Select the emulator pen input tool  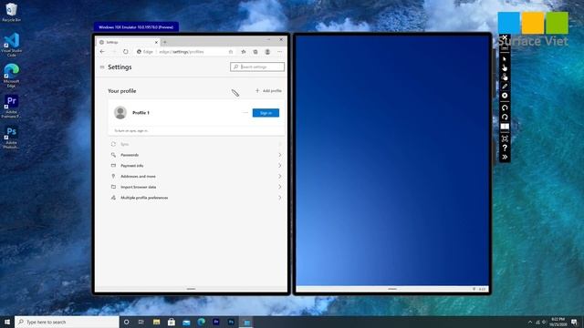pos(505,87)
